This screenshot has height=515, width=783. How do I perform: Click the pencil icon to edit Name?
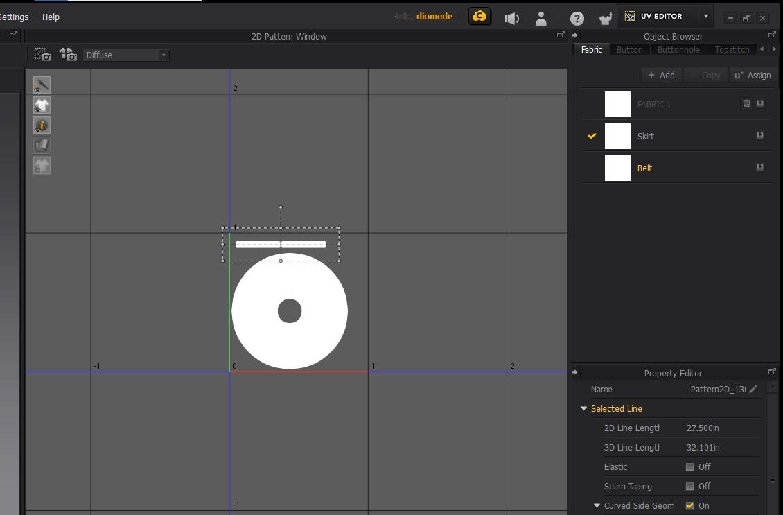pyautogui.click(x=753, y=389)
